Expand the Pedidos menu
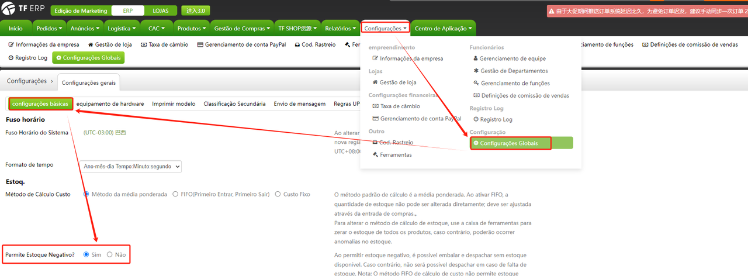 coord(50,28)
